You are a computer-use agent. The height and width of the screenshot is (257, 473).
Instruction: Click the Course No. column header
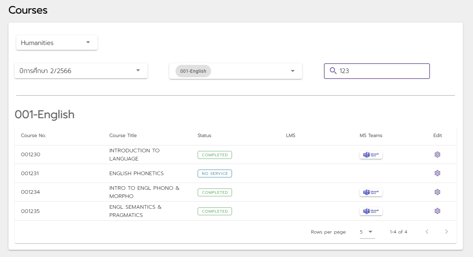click(34, 136)
